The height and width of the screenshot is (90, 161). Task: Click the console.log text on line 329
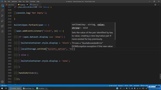click(x=23, y=13)
